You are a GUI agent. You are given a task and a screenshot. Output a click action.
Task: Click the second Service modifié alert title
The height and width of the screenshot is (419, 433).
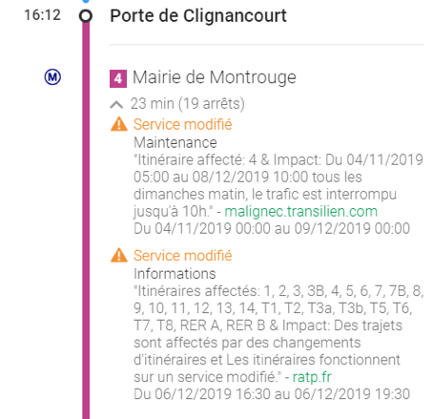click(x=182, y=255)
